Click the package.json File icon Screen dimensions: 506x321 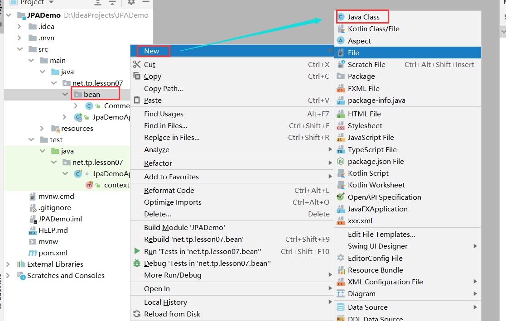point(341,161)
